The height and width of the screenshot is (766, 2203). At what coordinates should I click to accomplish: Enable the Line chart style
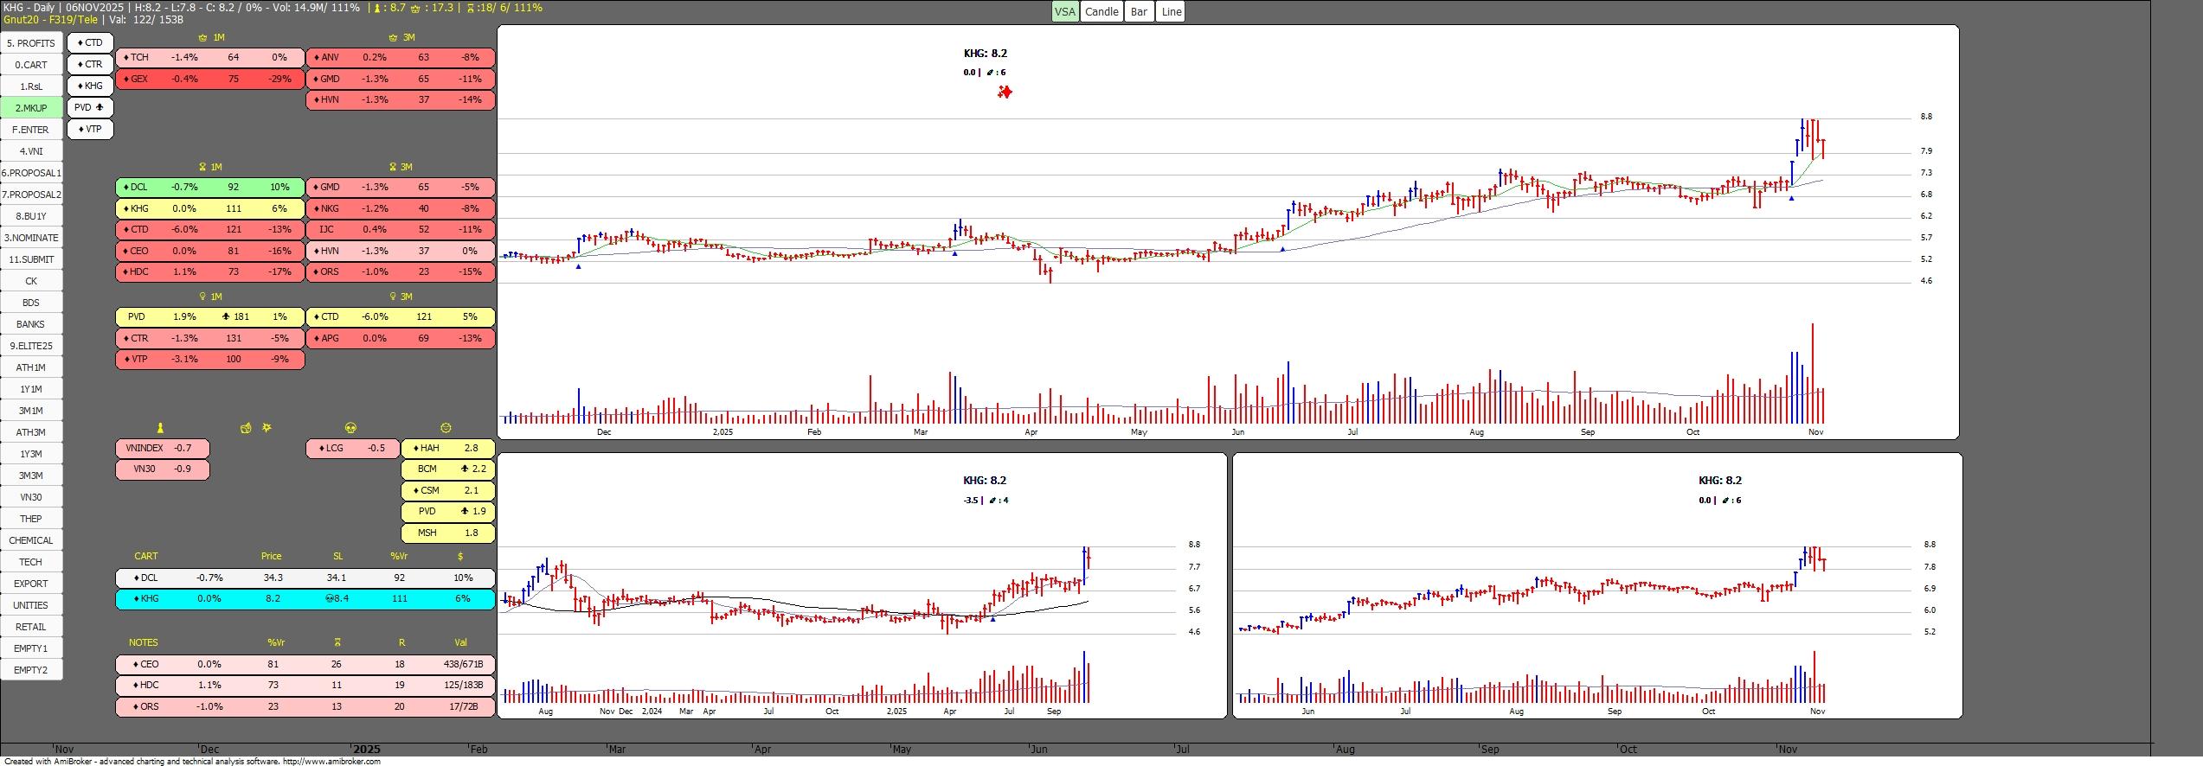1171,11
